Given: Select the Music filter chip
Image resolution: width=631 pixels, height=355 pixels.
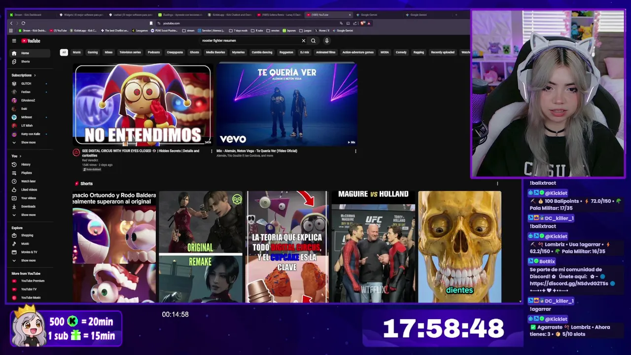Looking at the screenshot, I should pos(77,52).
